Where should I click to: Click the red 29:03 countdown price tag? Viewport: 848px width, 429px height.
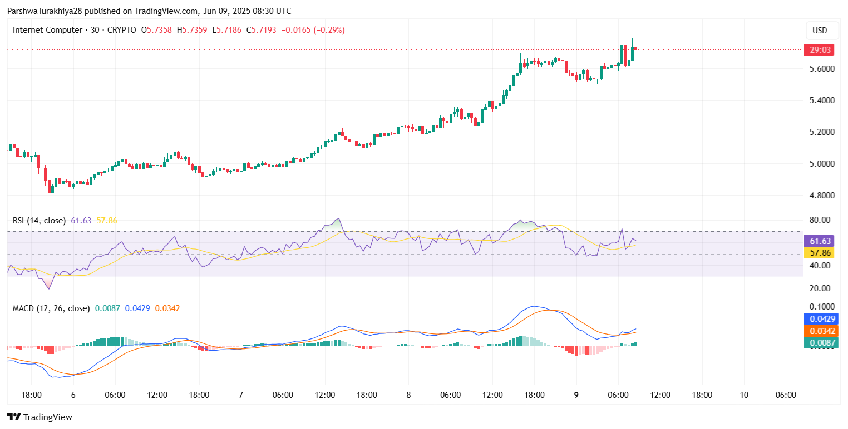pos(820,50)
